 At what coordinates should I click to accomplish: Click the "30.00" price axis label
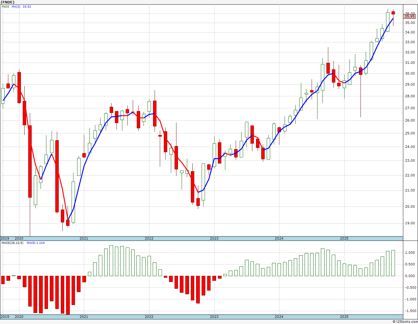coord(410,73)
